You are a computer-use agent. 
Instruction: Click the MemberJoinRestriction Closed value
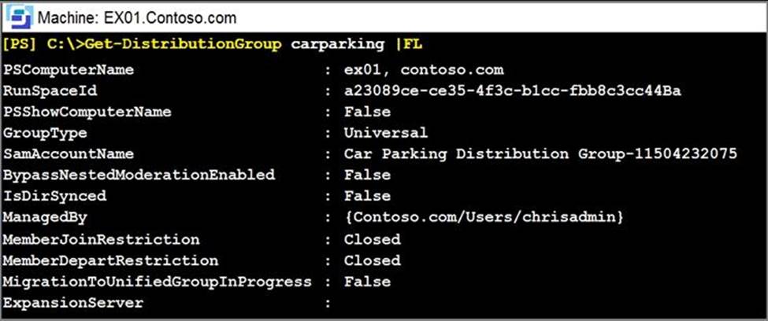tap(373, 239)
